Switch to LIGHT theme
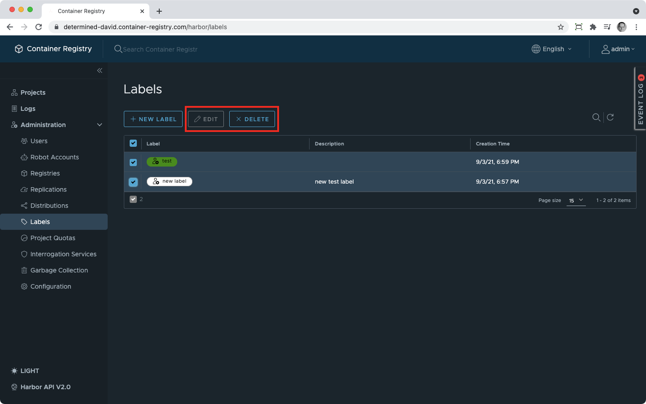The image size is (646, 404). [30, 371]
